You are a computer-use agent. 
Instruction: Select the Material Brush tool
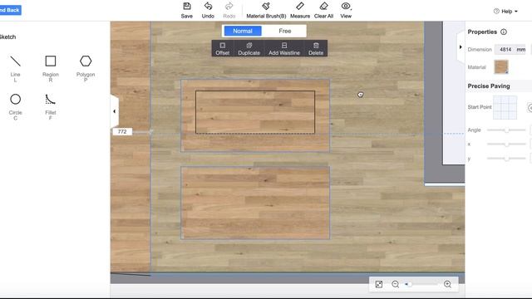[x=266, y=10]
